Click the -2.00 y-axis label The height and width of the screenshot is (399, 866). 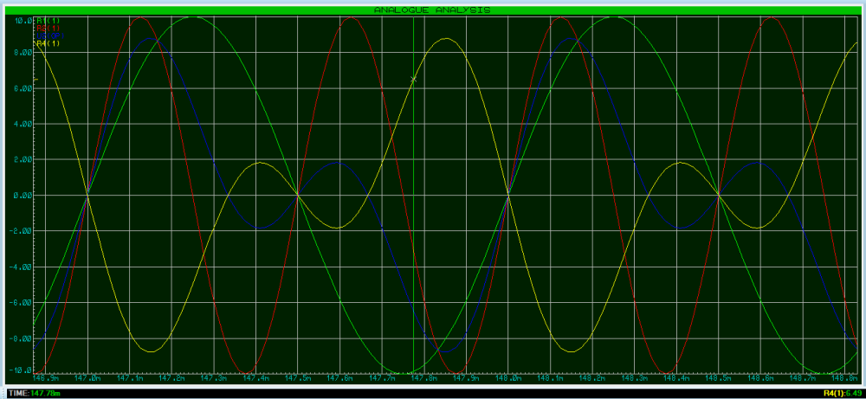pos(20,231)
